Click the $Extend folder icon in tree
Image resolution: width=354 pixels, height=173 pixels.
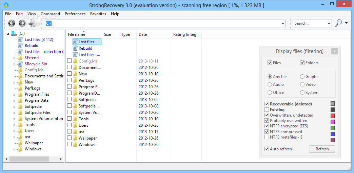[20, 58]
